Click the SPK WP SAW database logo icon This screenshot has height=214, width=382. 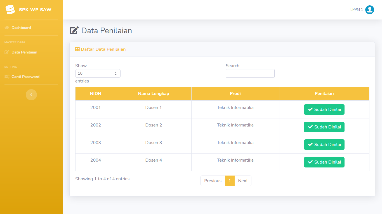[x=10, y=9]
